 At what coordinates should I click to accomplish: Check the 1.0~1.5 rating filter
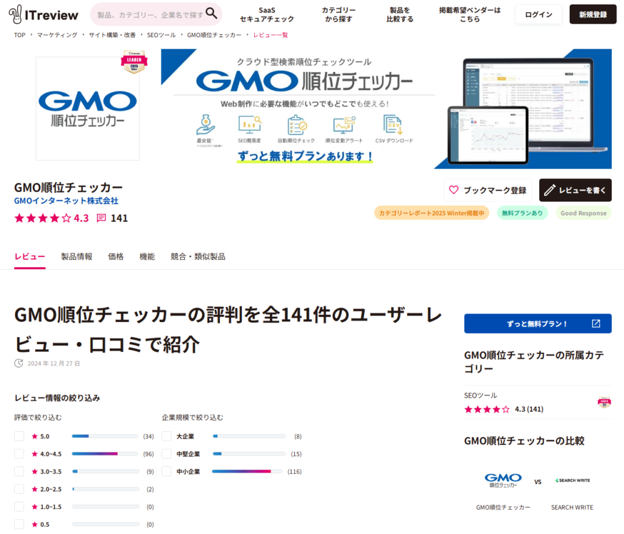(19, 507)
